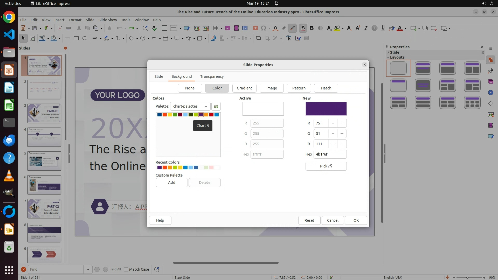Select the Rectangle drawing tool

[76, 38]
